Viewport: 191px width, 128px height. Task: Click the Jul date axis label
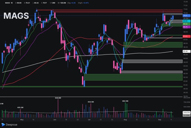(x=89, y=120)
